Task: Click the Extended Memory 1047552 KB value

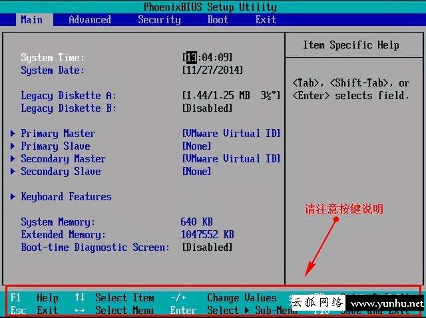Action: tap(207, 234)
